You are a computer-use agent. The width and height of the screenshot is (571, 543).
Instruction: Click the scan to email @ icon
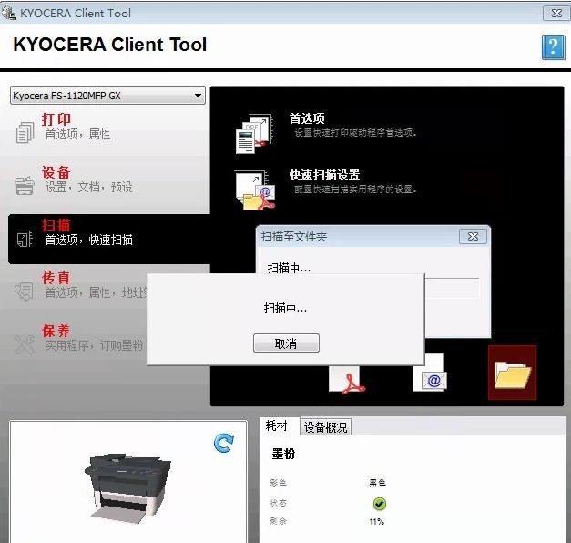coord(429,374)
